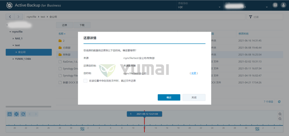The height and width of the screenshot is (136, 289).
Task: Collapse the test tree node
Action: pos(13,45)
